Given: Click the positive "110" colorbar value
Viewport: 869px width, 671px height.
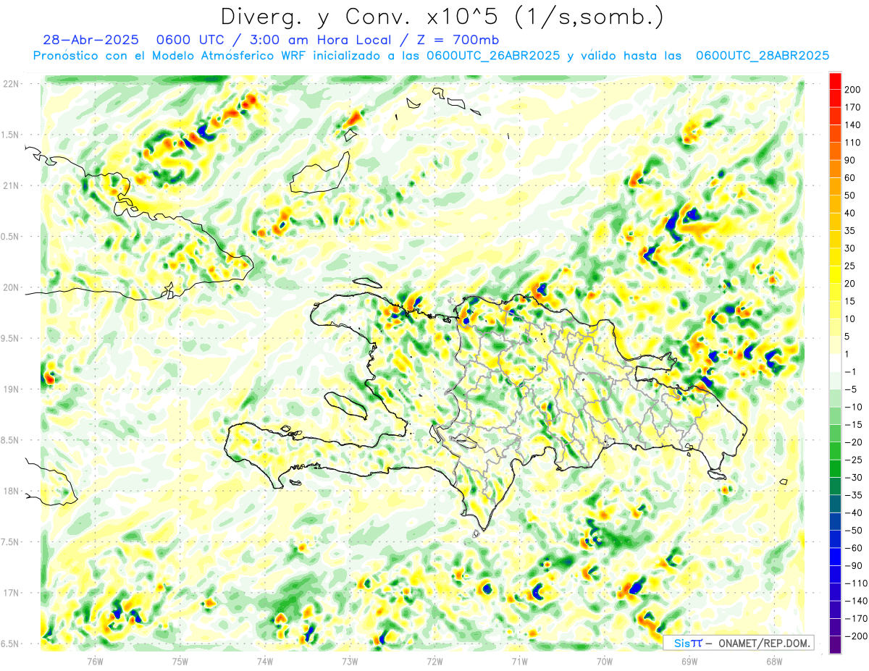Looking at the screenshot, I should pyautogui.click(x=852, y=143).
